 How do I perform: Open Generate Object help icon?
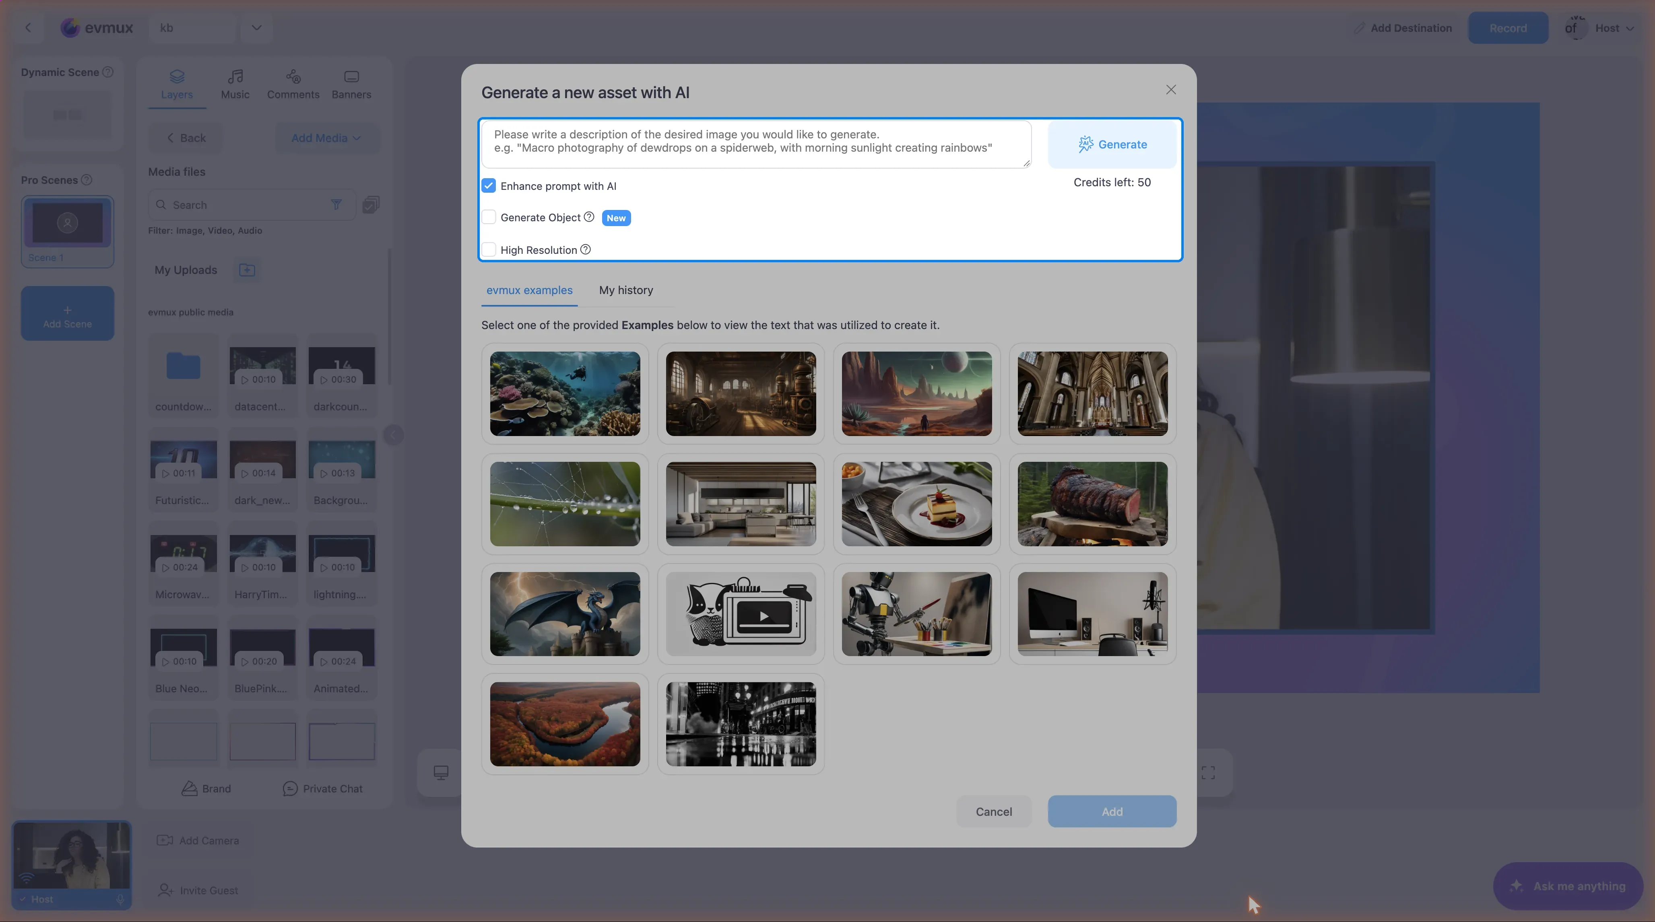point(588,217)
